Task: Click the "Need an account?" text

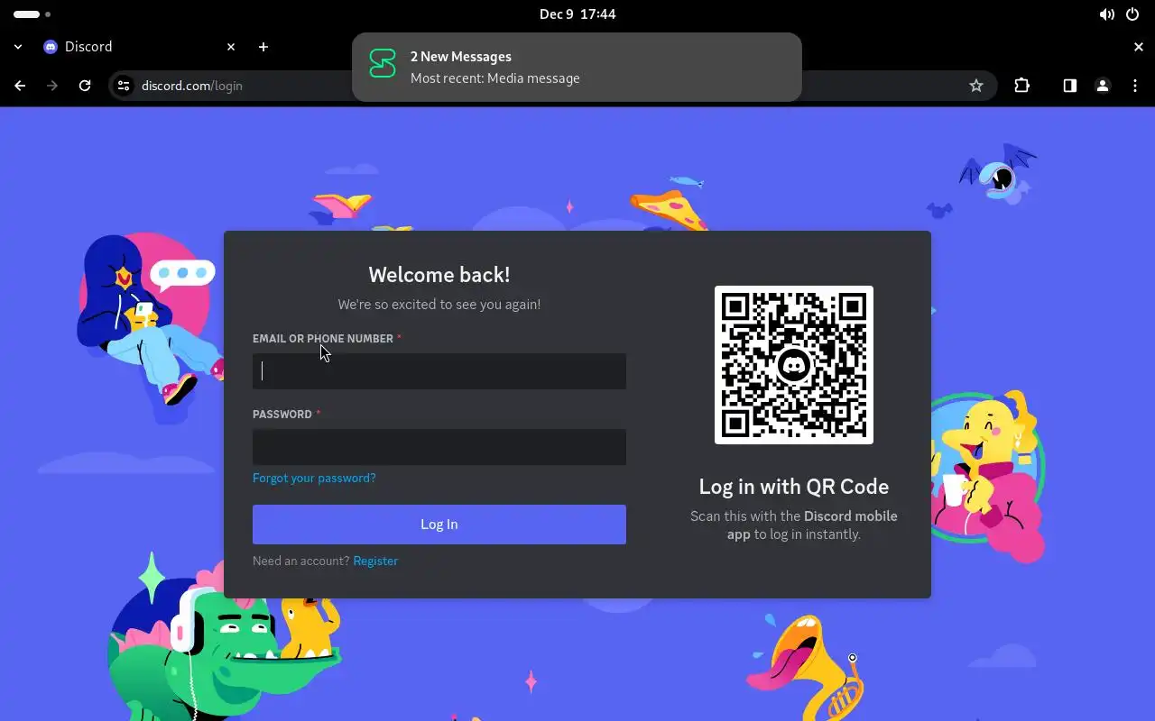Action: click(300, 561)
